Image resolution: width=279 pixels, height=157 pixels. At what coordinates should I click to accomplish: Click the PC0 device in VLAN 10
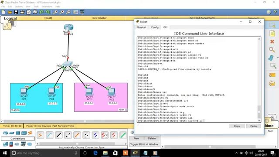tap(24, 92)
